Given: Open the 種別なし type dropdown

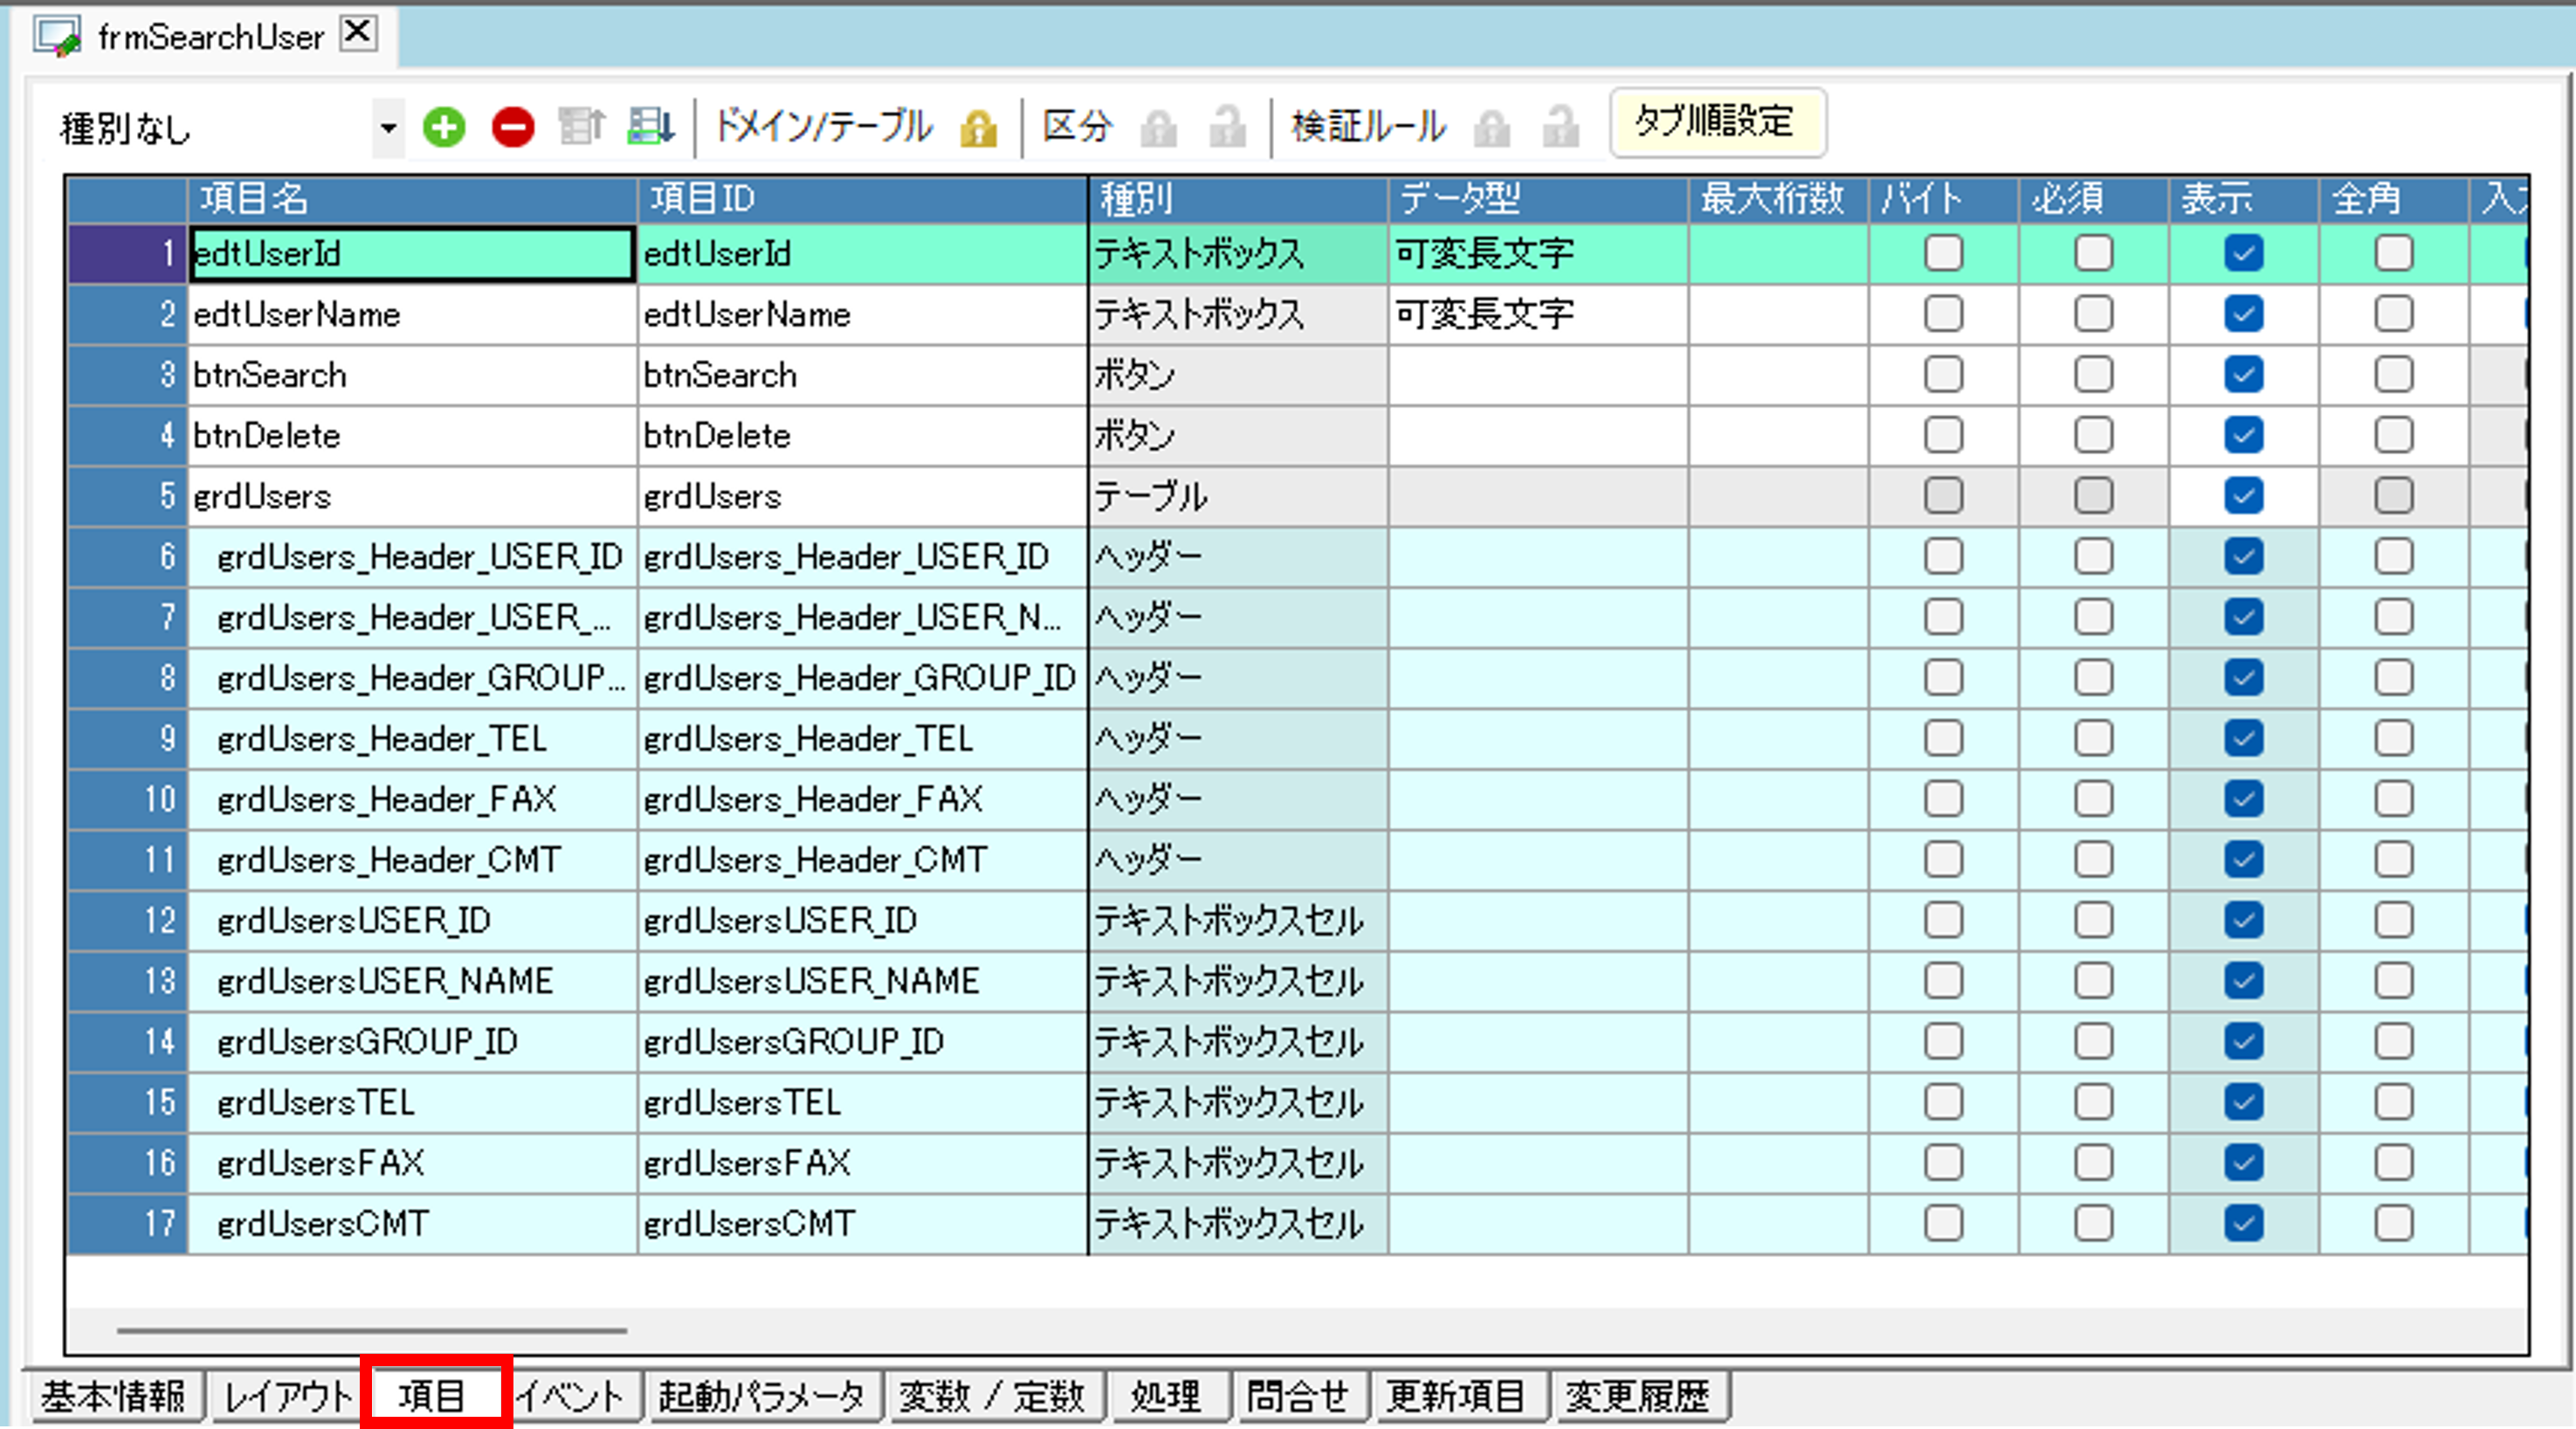Looking at the screenshot, I should click(388, 128).
